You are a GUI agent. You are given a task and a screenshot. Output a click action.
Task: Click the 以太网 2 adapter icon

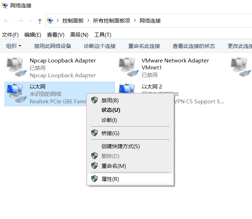[x=127, y=89]
